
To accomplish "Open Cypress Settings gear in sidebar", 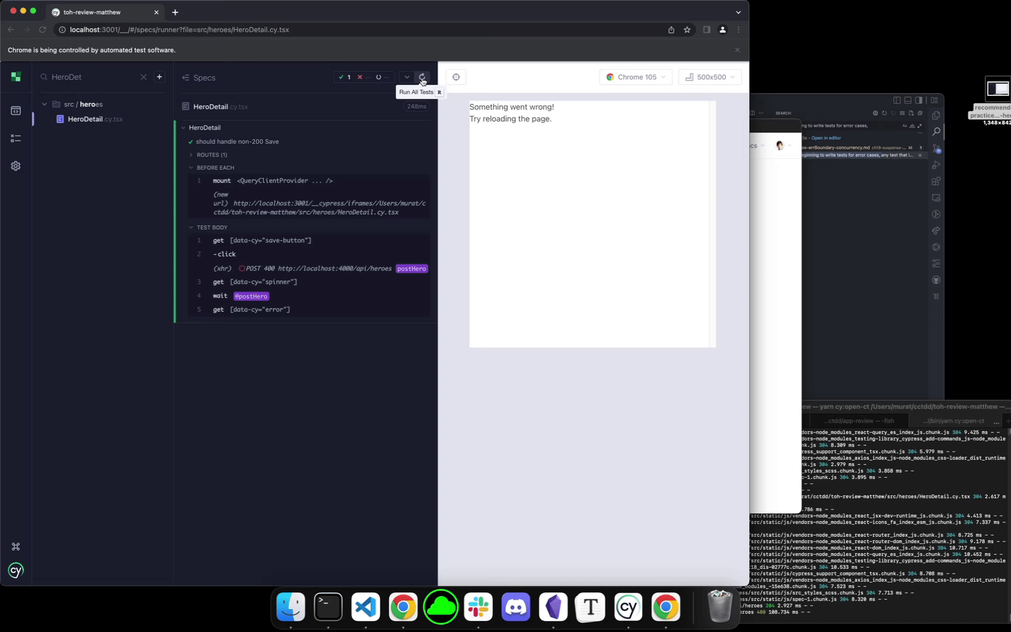I will click(16, 166).
